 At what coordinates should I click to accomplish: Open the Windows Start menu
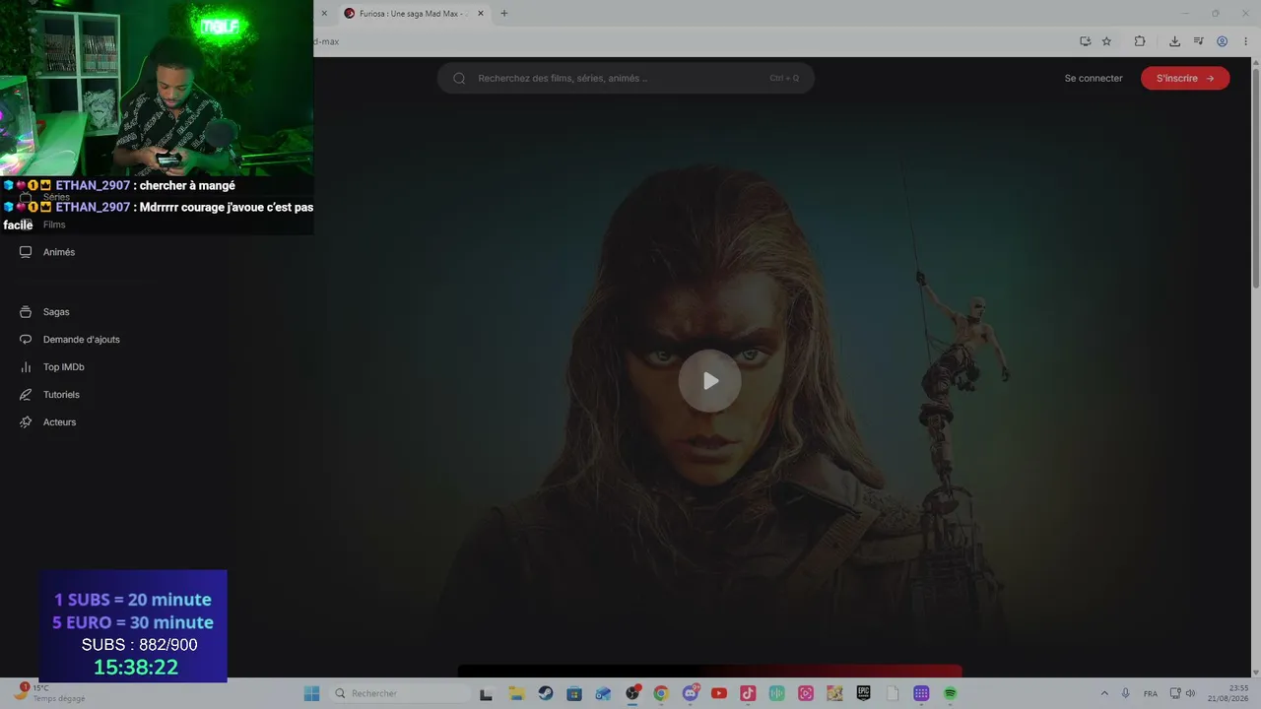click(x=311, y=693)
